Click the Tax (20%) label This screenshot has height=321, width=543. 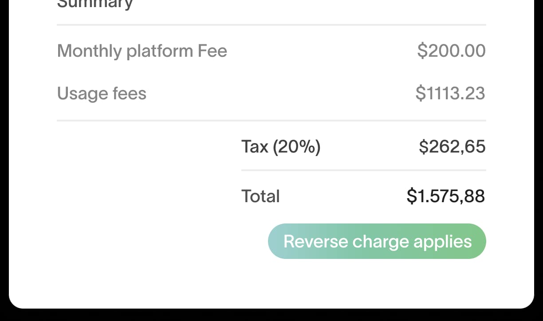pyautogui.click(x=281, y=146)
